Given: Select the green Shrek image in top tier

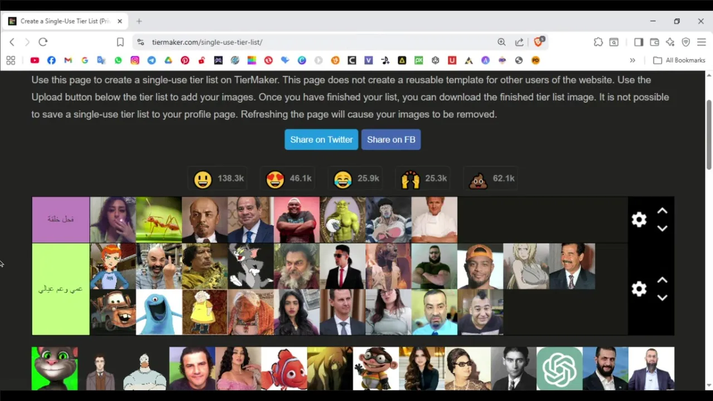Looking at the screenshot, I should [343, 219].
